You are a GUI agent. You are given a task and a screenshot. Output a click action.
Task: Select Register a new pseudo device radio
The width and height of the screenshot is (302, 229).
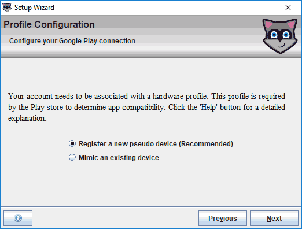point(72,143)
